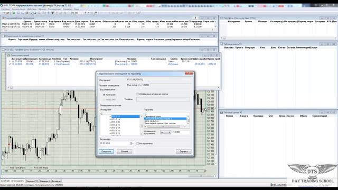Select RTS-3.18 in the instrument list

click(126, 117)
